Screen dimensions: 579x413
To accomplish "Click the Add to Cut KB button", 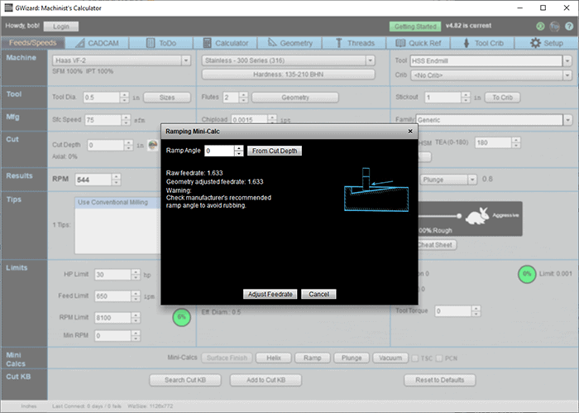I will pyautogui.click(x=266, y=380).
